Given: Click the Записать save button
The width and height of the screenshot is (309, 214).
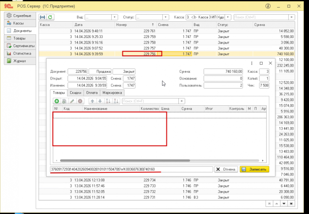Looking at the screenshot, I should 254,169.
